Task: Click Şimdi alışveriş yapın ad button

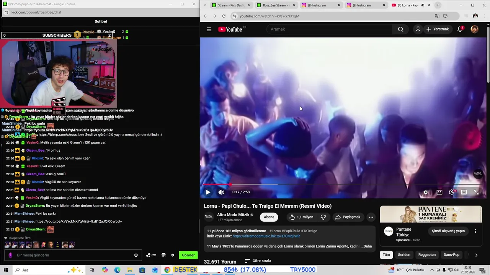Action: tap(448, 231)
